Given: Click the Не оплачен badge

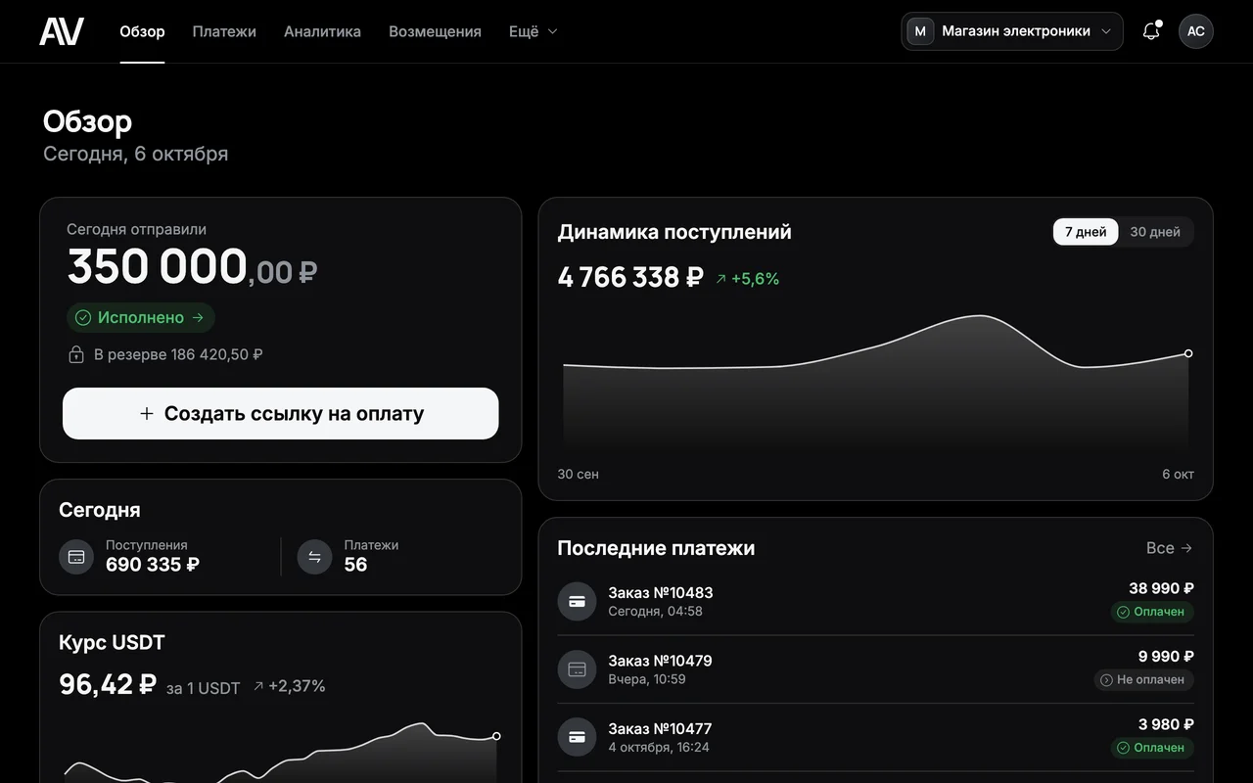Looking at the screenshot, I should (1143, 679).
